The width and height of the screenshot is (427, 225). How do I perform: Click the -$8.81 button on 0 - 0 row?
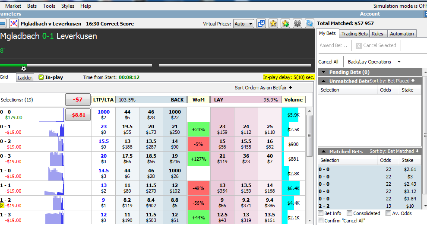[78, 115]
